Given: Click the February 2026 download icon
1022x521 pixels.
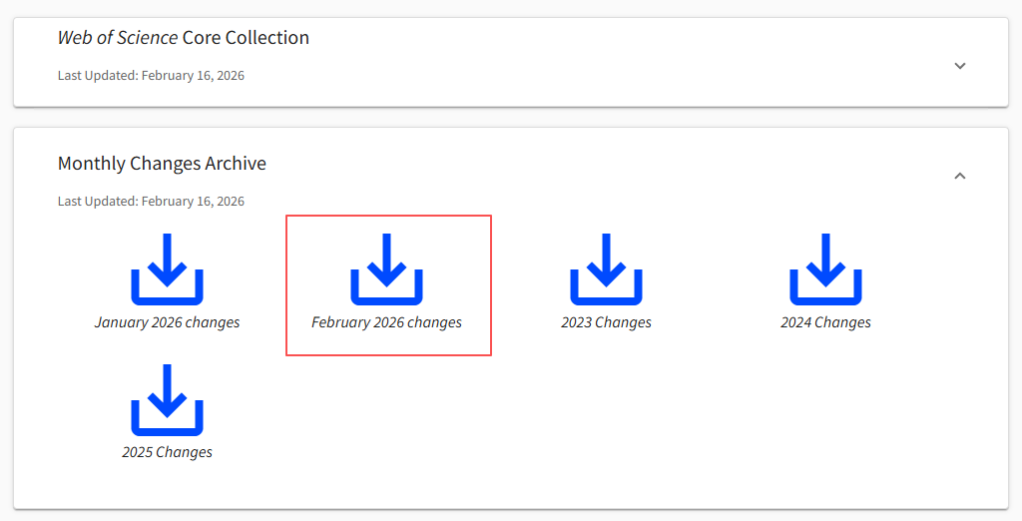Looking at the screenshot, I should [x=386, y=269].
